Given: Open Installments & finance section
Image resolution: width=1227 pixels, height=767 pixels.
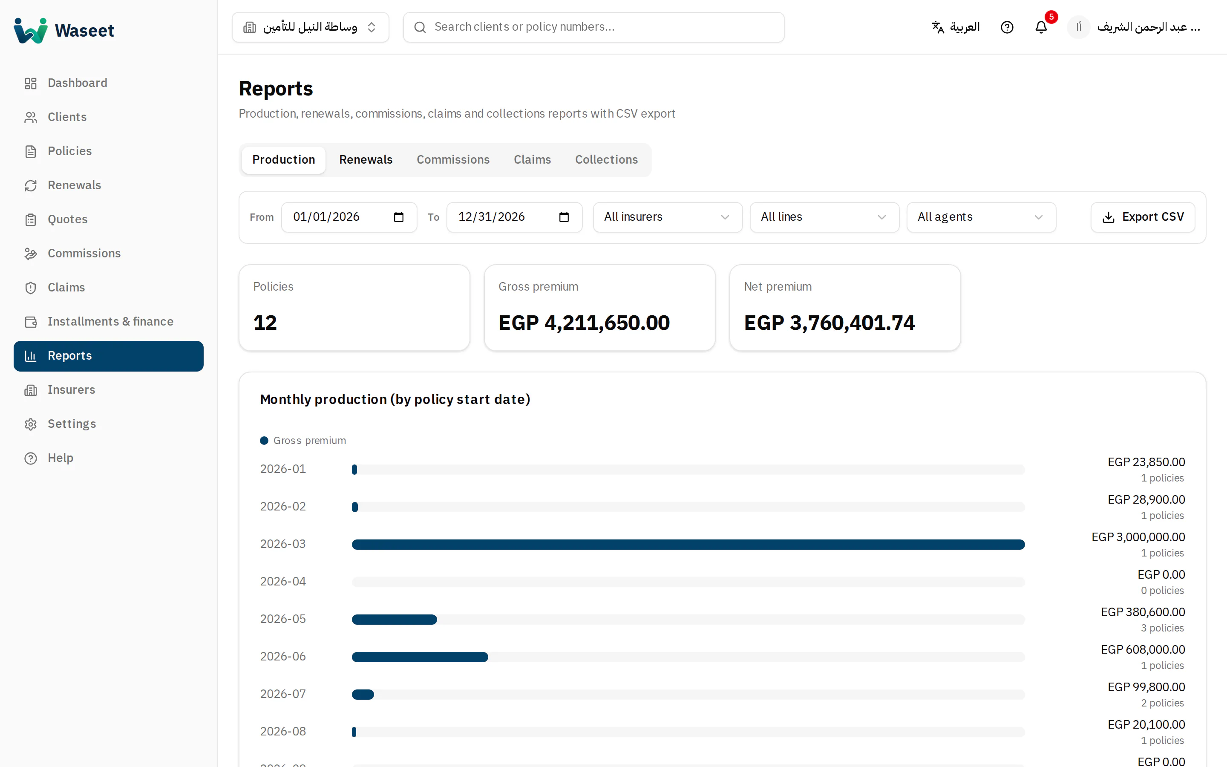Looking at the screenshot, I should 109,322.
